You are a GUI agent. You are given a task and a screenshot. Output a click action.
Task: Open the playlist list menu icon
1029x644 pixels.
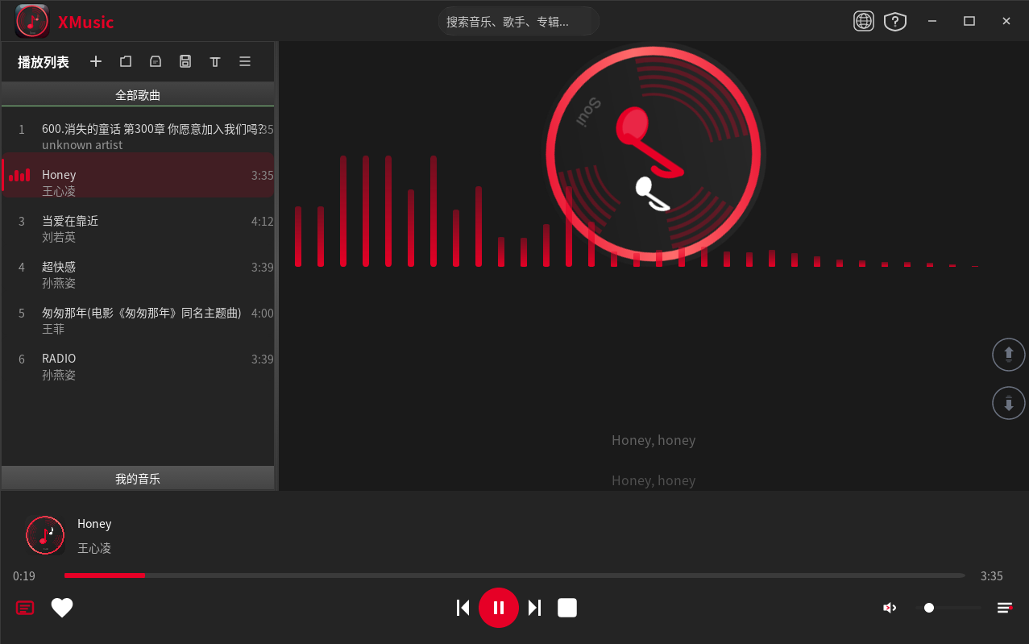click(245, 61)
